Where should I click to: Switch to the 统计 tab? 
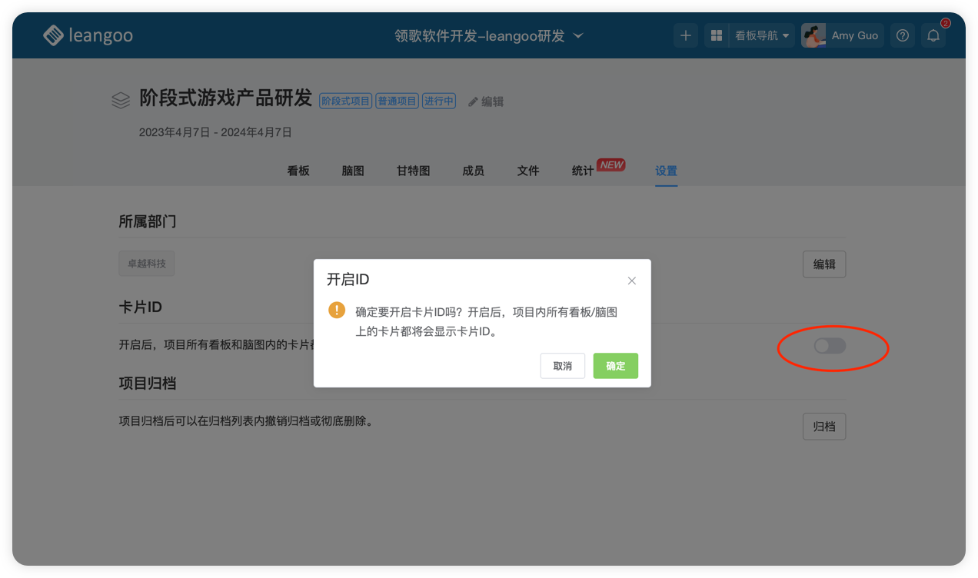pyautogui.click(x=582, y=171)
